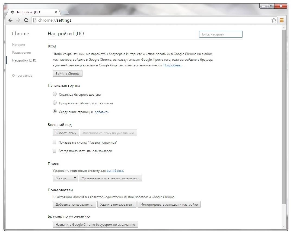This screenshot has width=293, height=236.
Task: Click the browser forward arrow
Action: tap(18, 20)
